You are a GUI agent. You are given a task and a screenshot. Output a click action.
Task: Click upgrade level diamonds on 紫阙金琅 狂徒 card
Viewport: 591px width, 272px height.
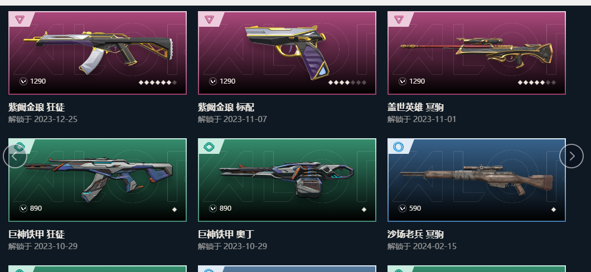click(158, 82)
